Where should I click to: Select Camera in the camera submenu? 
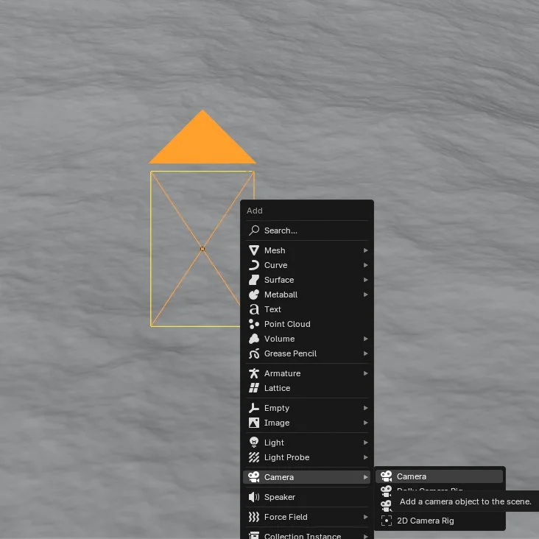[x=440, y=476]
